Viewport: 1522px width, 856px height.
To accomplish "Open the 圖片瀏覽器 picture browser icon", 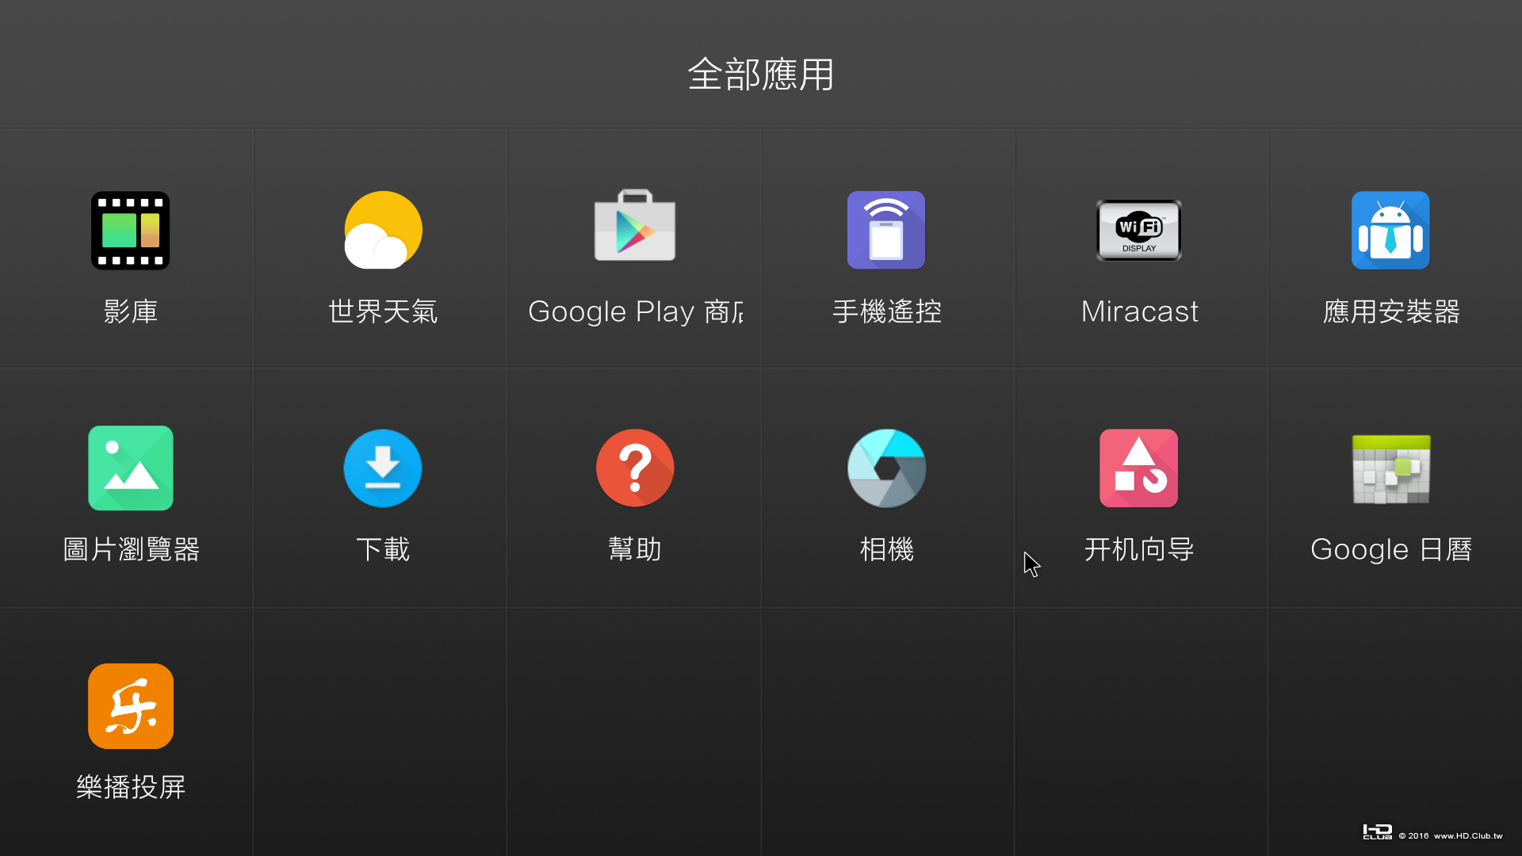I will tap(130, 468).
